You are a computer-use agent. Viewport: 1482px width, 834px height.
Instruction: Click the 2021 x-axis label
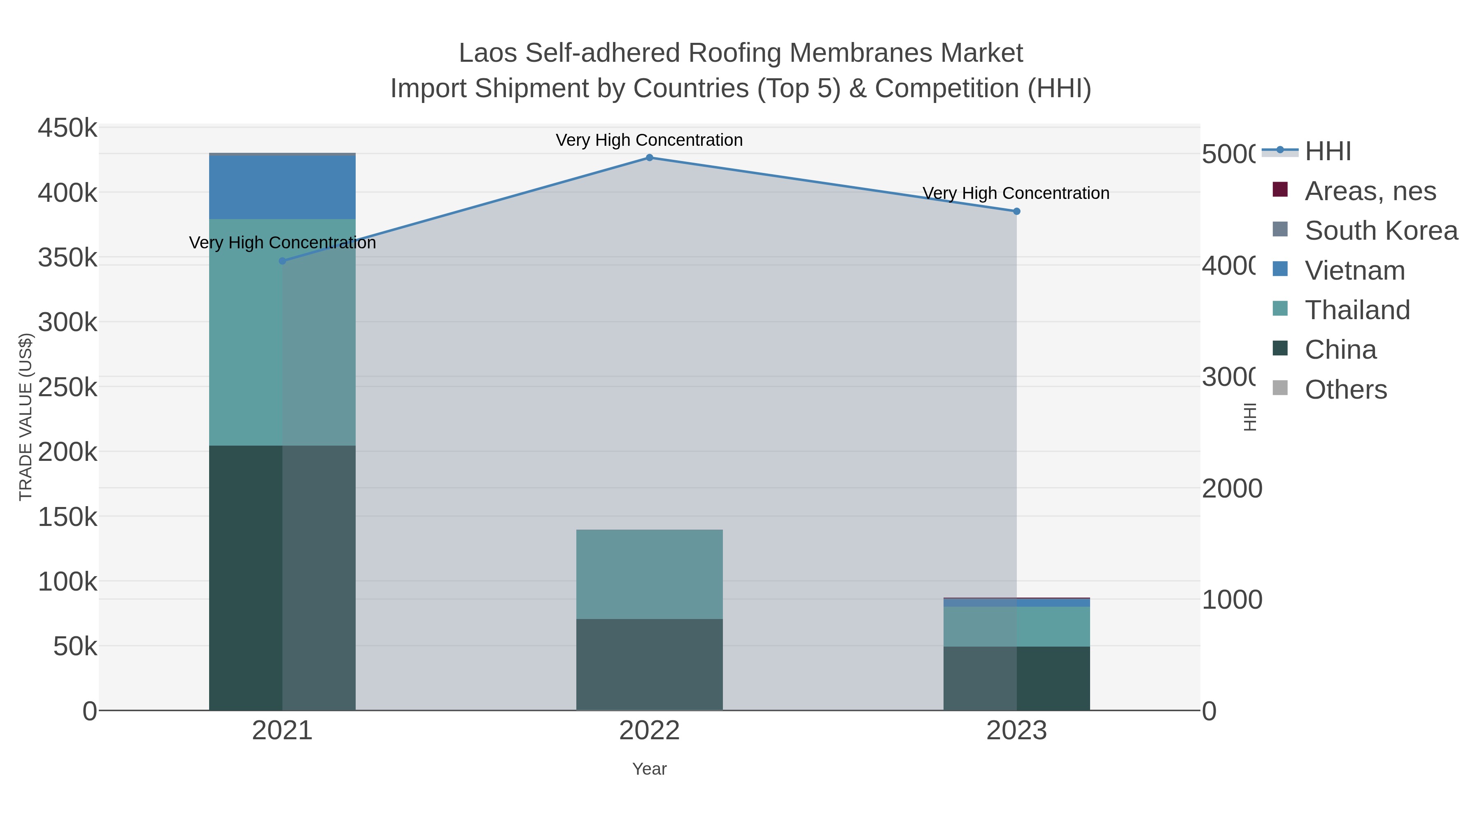(282, 731)
